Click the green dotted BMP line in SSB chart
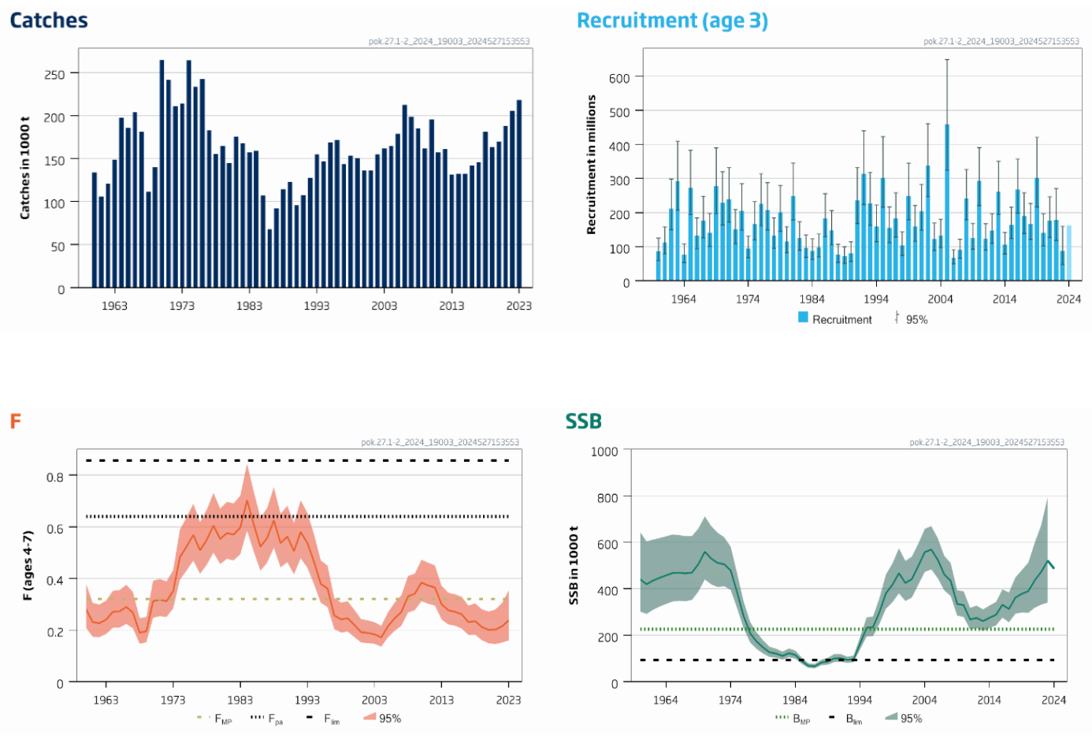1092x736 pixels. [x=847, y=629]
